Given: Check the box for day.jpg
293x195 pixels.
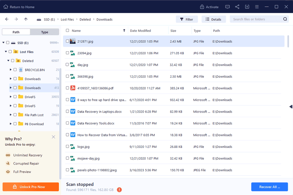Looking at the screenshot, I should pyautogui.click(x=67, y=64).
